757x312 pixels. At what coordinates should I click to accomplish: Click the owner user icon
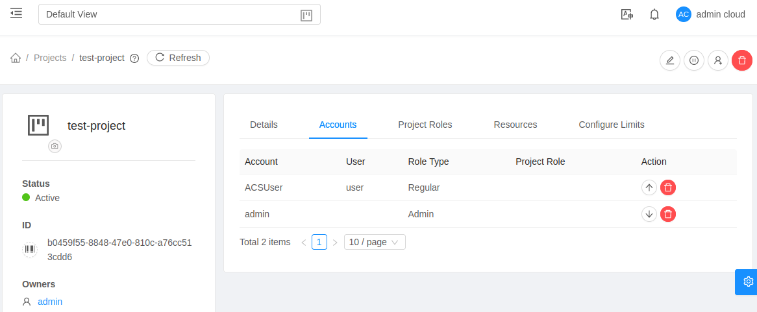(x=27, y=302)
